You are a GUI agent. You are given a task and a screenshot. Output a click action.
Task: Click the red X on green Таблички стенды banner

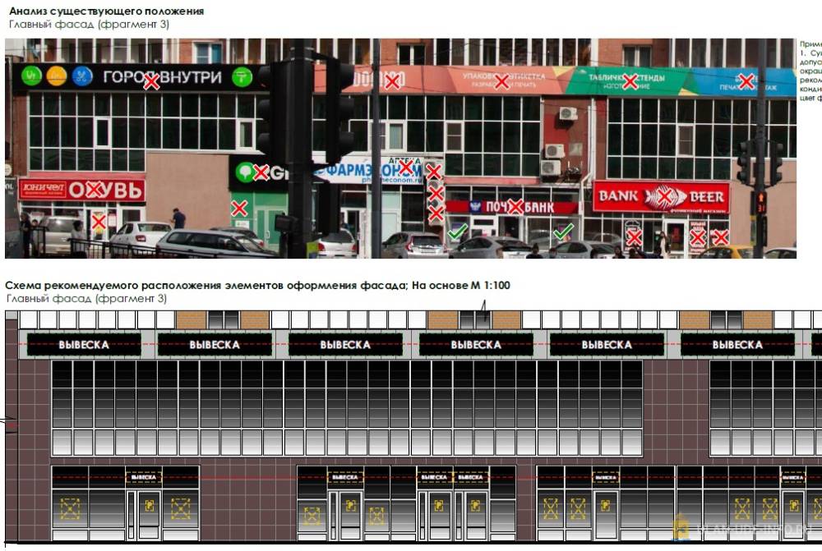click(x=630, y=81)
